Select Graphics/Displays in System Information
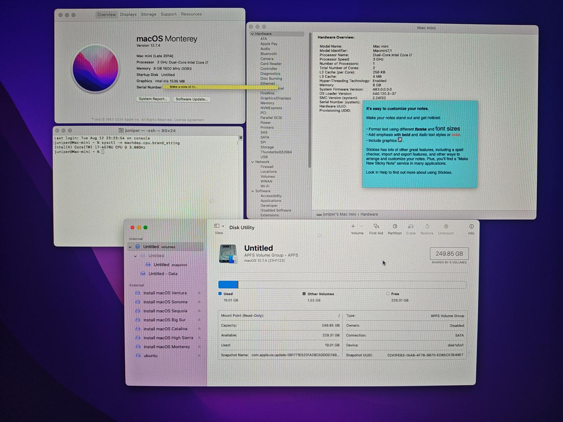563x422 pixels. click(x=276, y=98)
